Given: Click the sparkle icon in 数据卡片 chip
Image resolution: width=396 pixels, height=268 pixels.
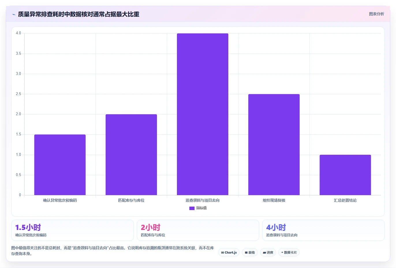Looking at the screenshot, I should click(282, 252).
